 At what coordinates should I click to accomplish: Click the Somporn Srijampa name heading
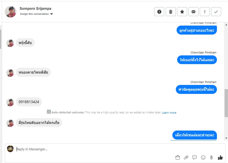point(35,8)
